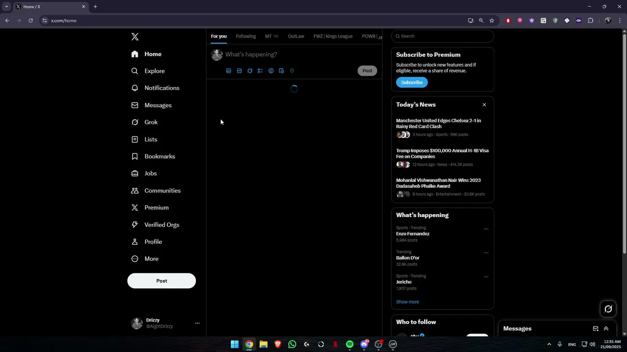Show hidden system tray icons
The height and width of the screenshot is (352, 627).
coord(549,344)
